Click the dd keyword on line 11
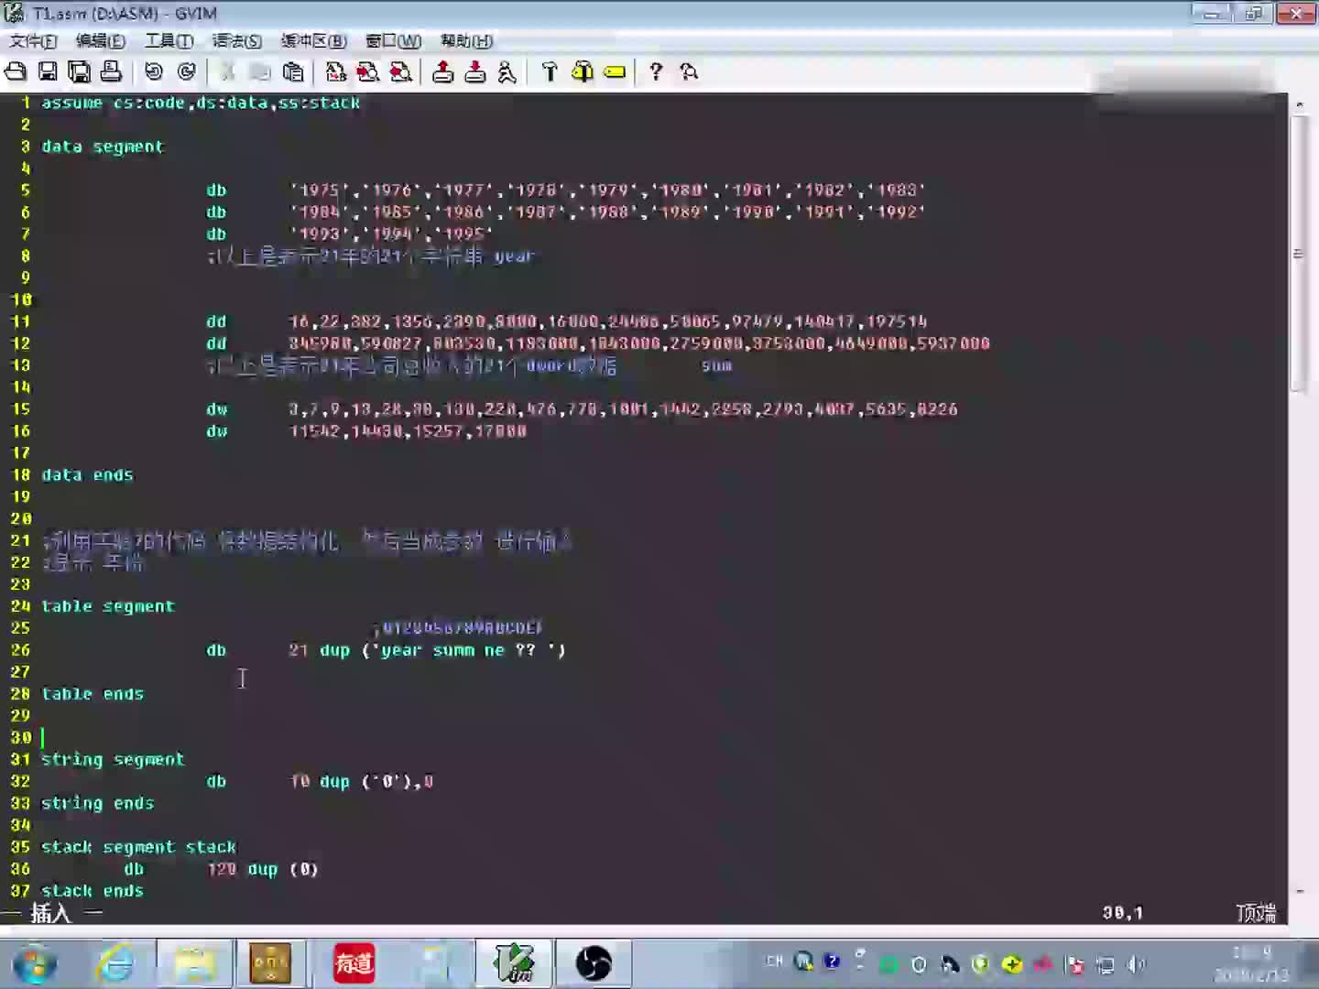 216,321
